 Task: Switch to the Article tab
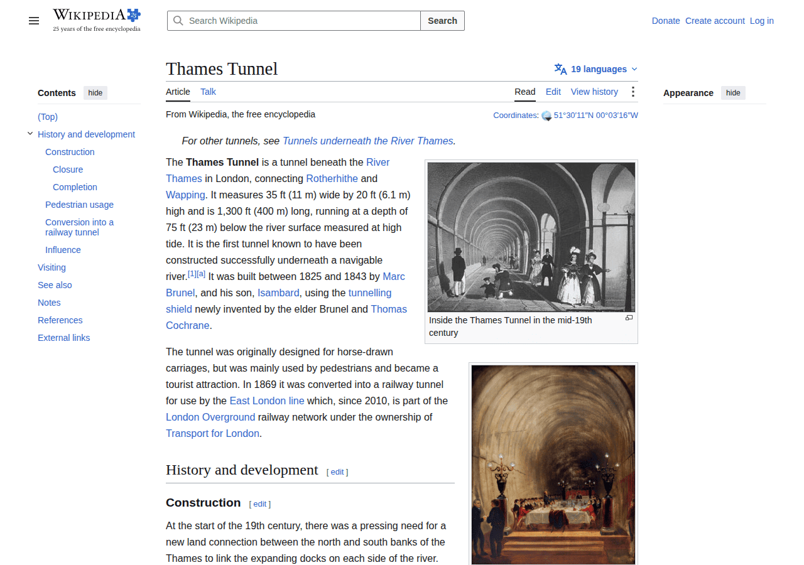(x=178, y=92)
